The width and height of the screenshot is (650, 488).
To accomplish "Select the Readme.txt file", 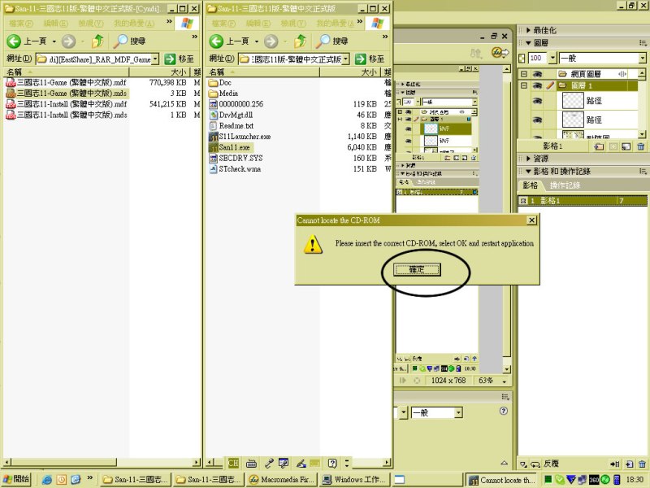I will [x=232, y=126].
